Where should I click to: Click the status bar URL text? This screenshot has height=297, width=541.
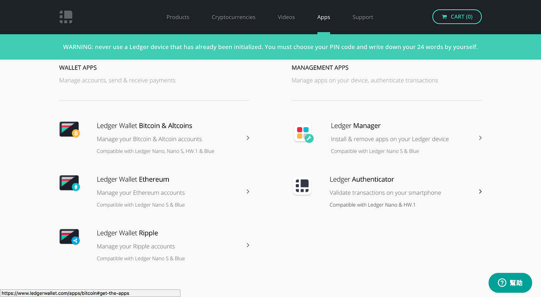coord(66,293)
